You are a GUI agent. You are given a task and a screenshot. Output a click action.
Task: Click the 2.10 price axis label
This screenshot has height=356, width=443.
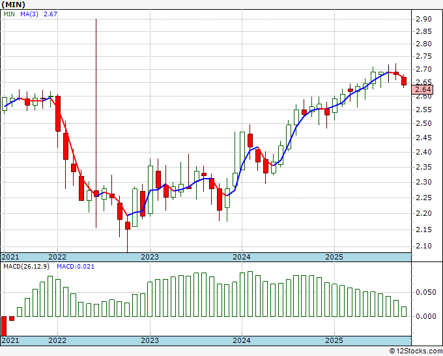click(x=423, y=246)
